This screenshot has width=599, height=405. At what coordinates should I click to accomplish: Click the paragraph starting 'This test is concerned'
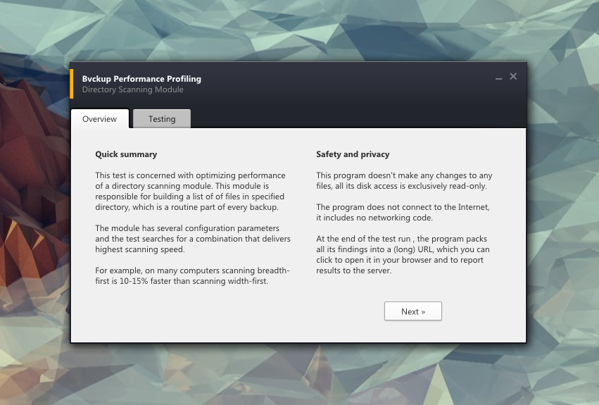[190, 191]
